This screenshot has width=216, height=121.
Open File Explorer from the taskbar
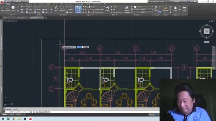click(x=19, y=119)
